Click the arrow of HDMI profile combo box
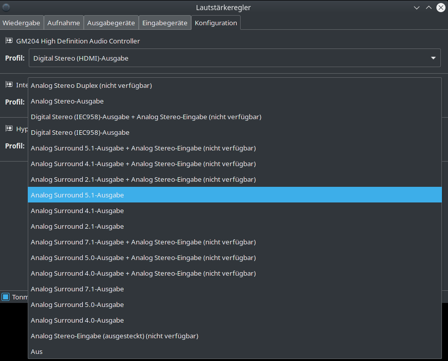 [433, 58]
